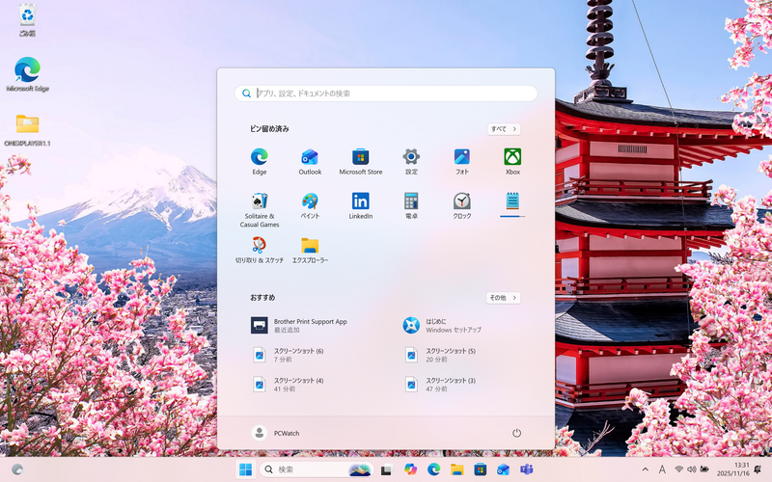Screen dimensions: 772x482
Task: Open 設定 (Settings) gear app
Action: coord(411,162)
